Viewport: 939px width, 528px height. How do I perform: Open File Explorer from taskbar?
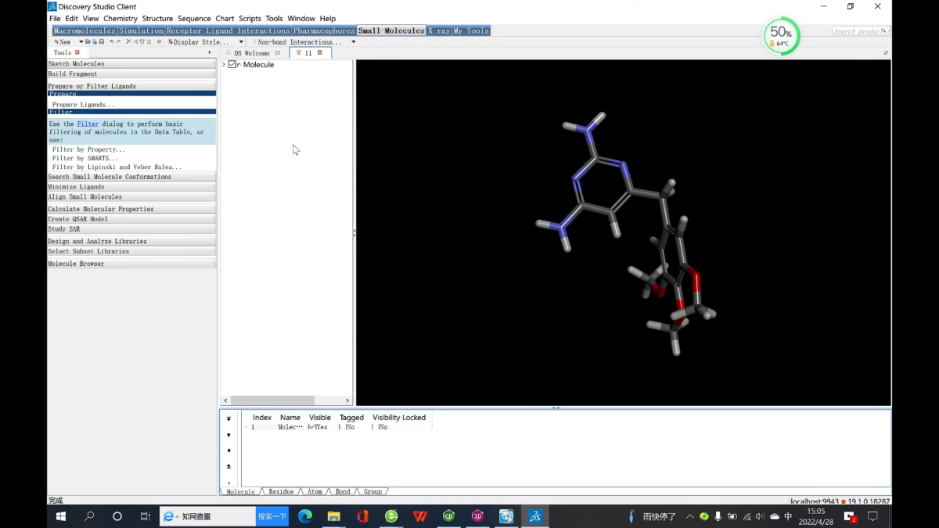coord(333,516)
